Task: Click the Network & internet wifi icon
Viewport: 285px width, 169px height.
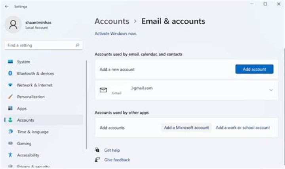Action: [x=10, y=85]
